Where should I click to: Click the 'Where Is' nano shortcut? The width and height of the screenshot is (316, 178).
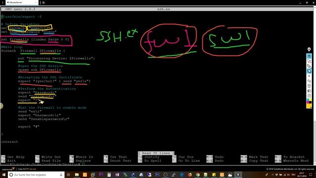[x=81, y=157]
